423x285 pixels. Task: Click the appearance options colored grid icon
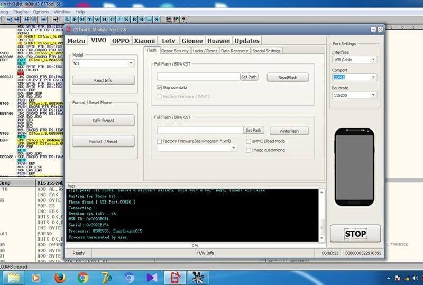(x=176, y=20)
